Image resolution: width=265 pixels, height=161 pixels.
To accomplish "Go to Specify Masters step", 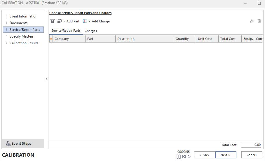I will tap(23, 36).
